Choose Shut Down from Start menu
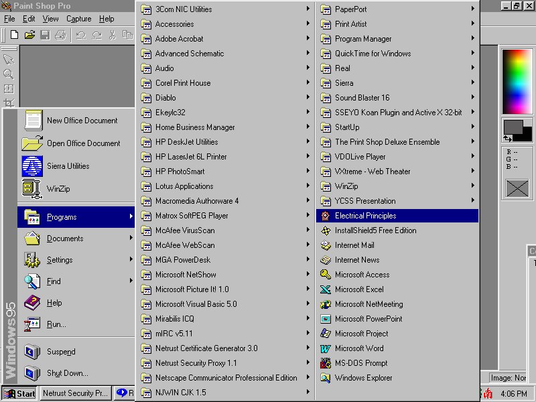This screenshot has height=402, width=536. point(67,373)
